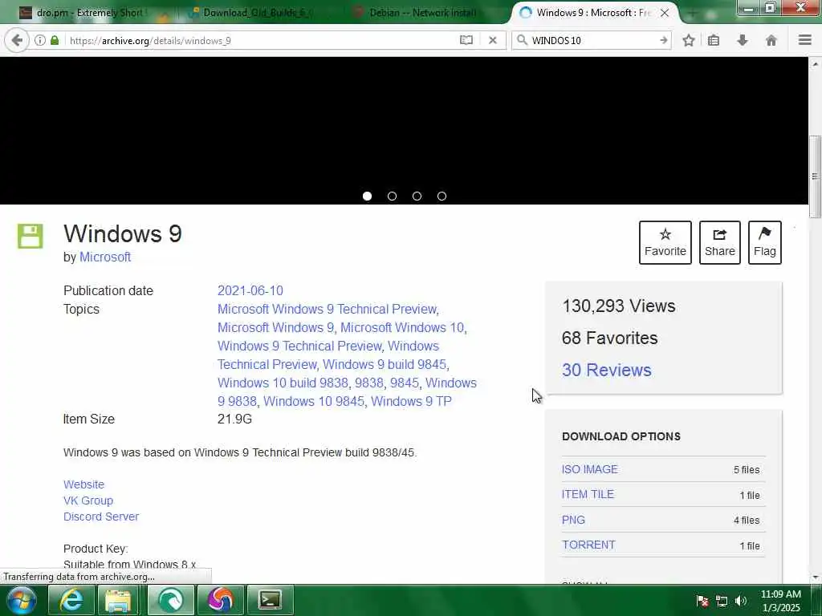822x616 pixels.
Task: Open the TORRENT download option
Action: pyautogui.click(x=588, y=545)
